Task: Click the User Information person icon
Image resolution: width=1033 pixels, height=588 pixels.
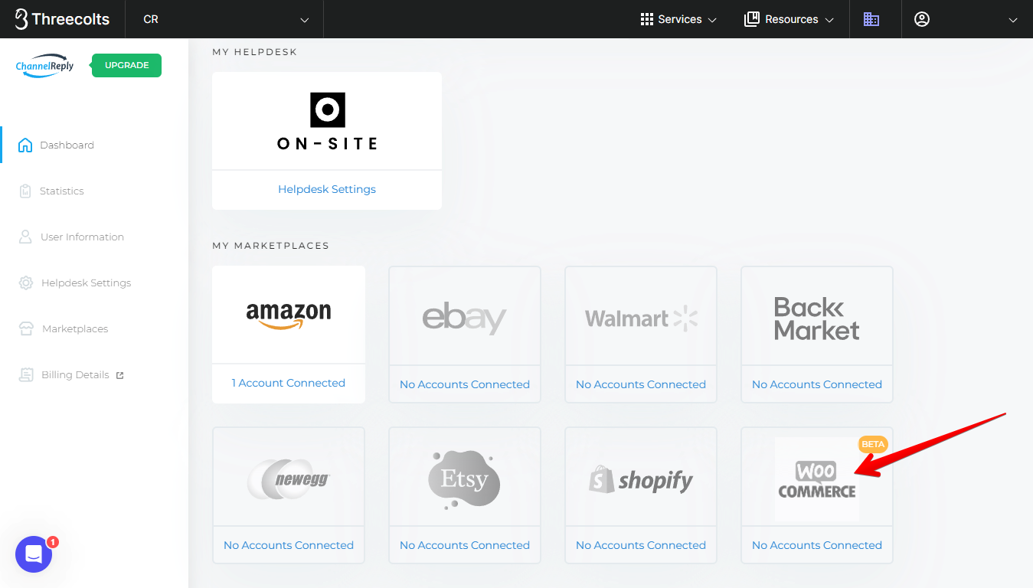Action: point(25,237)
